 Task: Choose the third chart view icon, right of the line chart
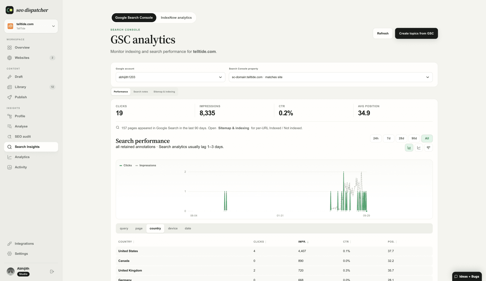click(x=429, y=148)
